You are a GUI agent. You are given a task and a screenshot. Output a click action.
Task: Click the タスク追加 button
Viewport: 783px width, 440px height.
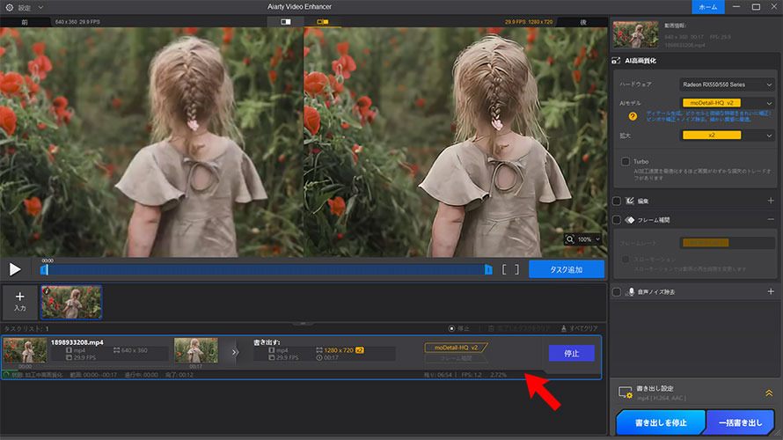tap(567, 269)
